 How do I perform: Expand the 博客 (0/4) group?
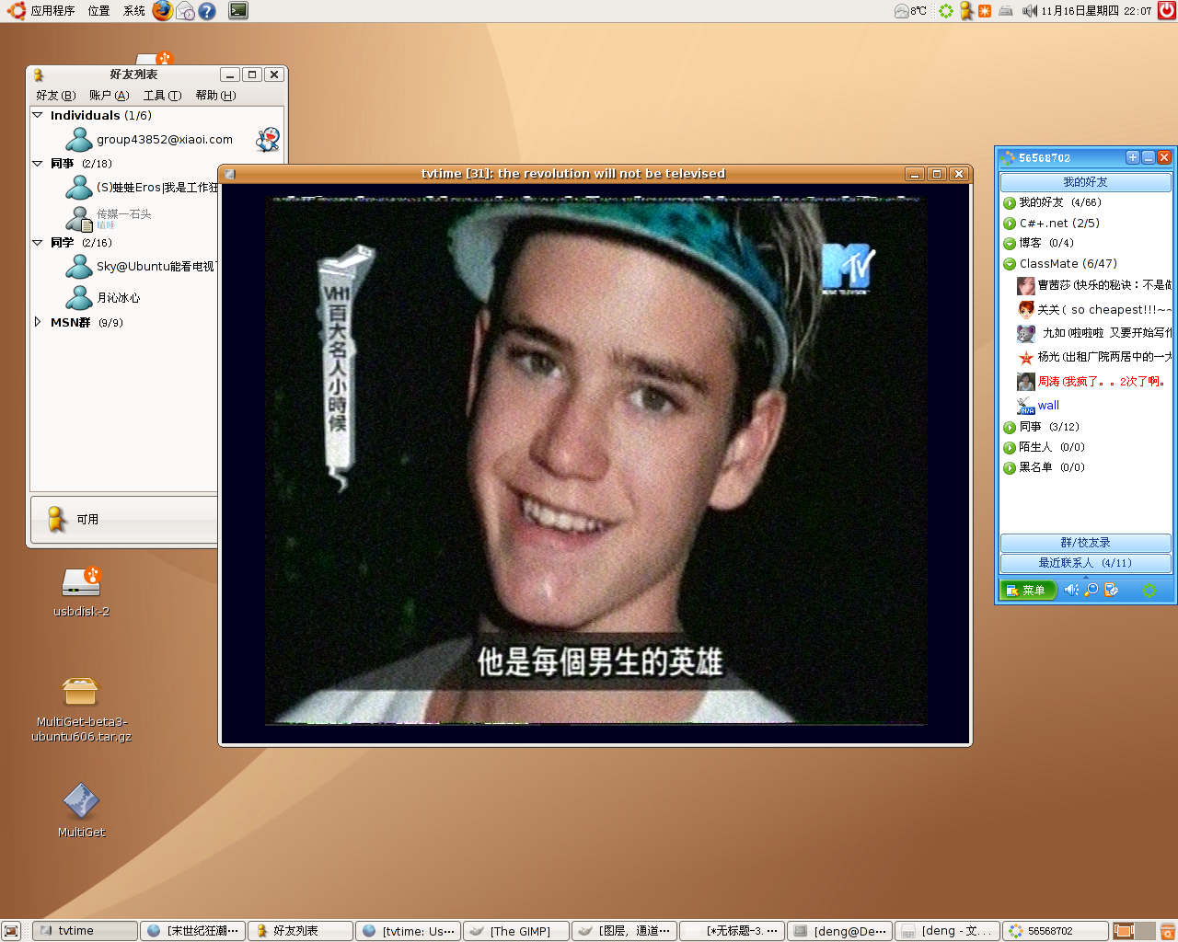(1010, 244)
